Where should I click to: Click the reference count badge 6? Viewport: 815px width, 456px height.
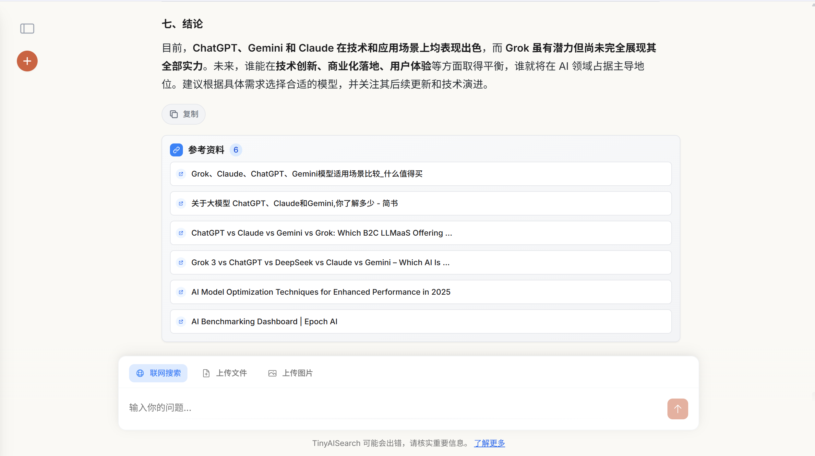[236, 150]
